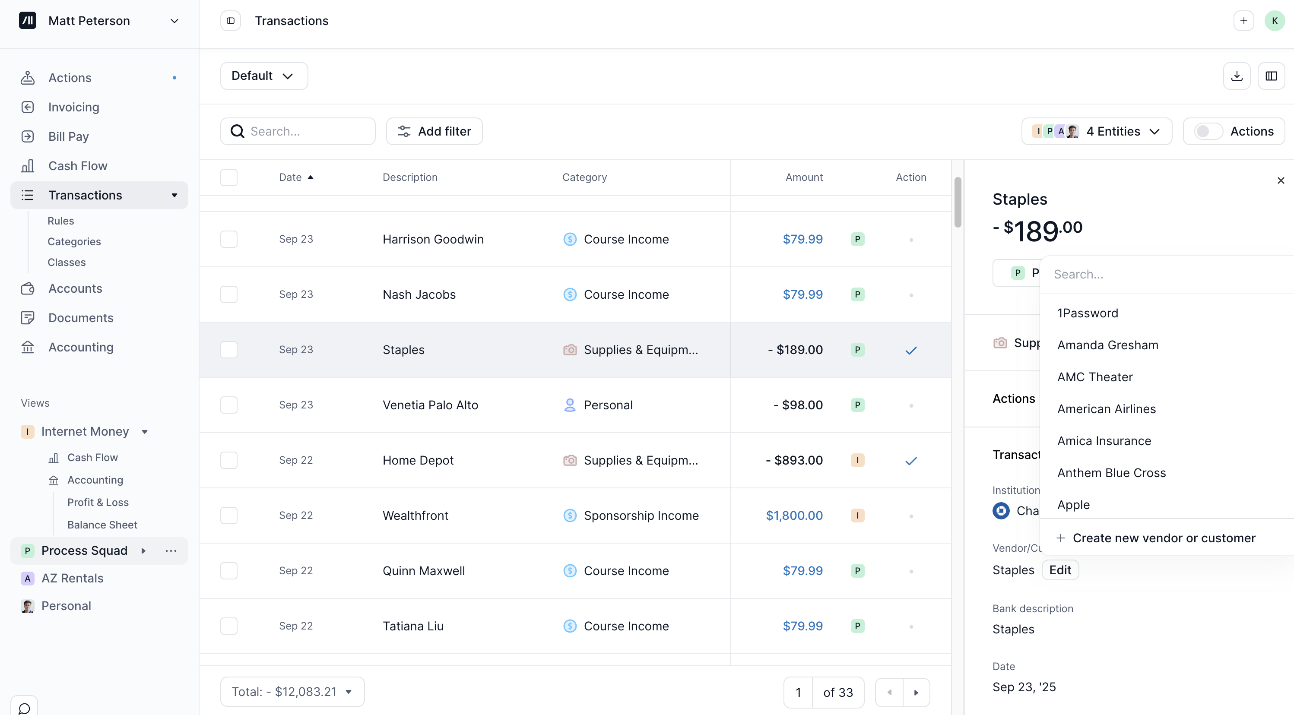Open Bill Pay from sidebar
This screenshot has width=1294, height=715.
click(68, 136)
